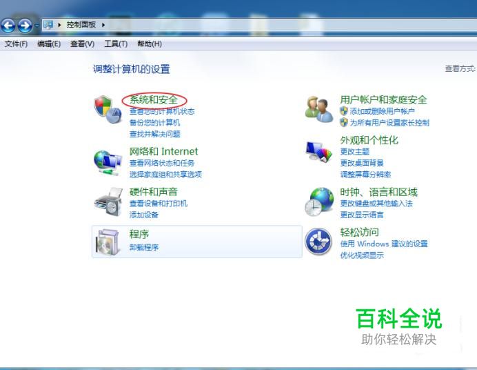Image resolution: width=477 pixels, height=370 pixels.
Task: Open 外观和个性化 category
Action: [x=369, y=140]
